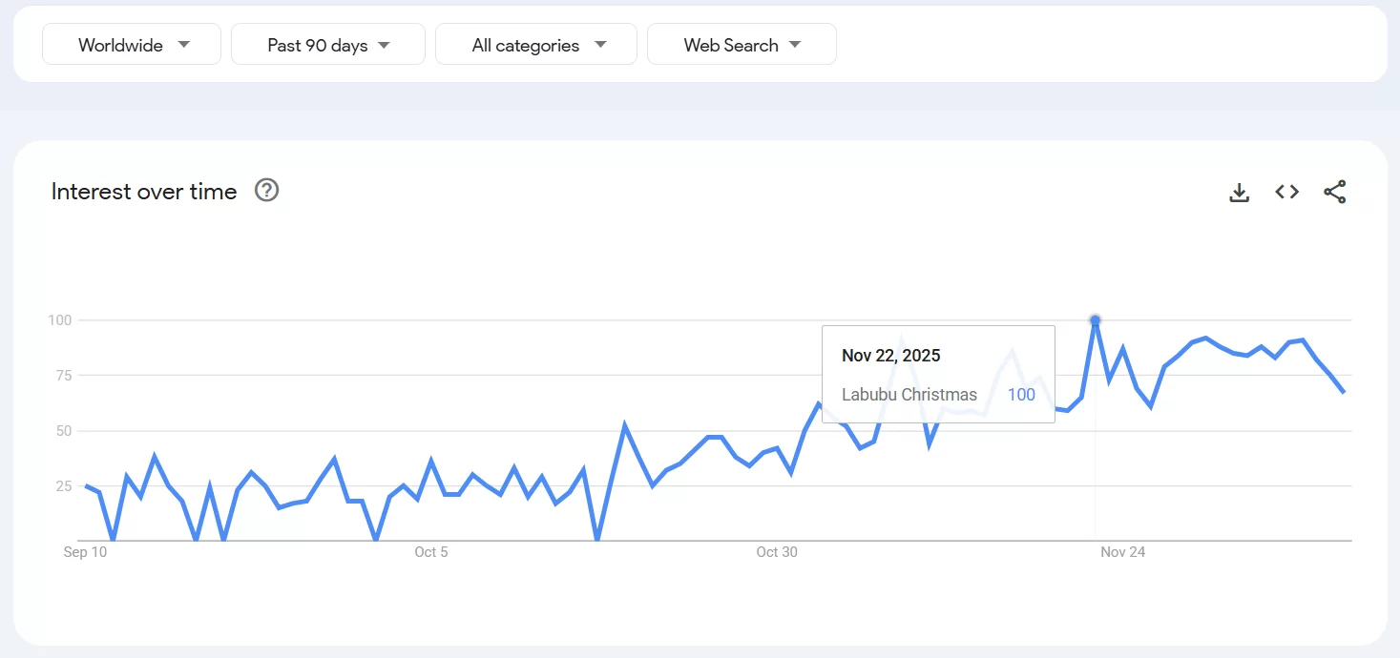Click the angle-brackets embed icon
The height and width of the screenshot is (658, 1400).
[x=1286, y=192]
